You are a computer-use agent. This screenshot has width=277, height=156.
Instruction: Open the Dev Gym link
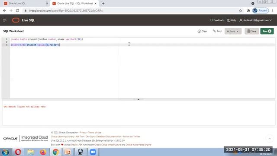[90, 136]
